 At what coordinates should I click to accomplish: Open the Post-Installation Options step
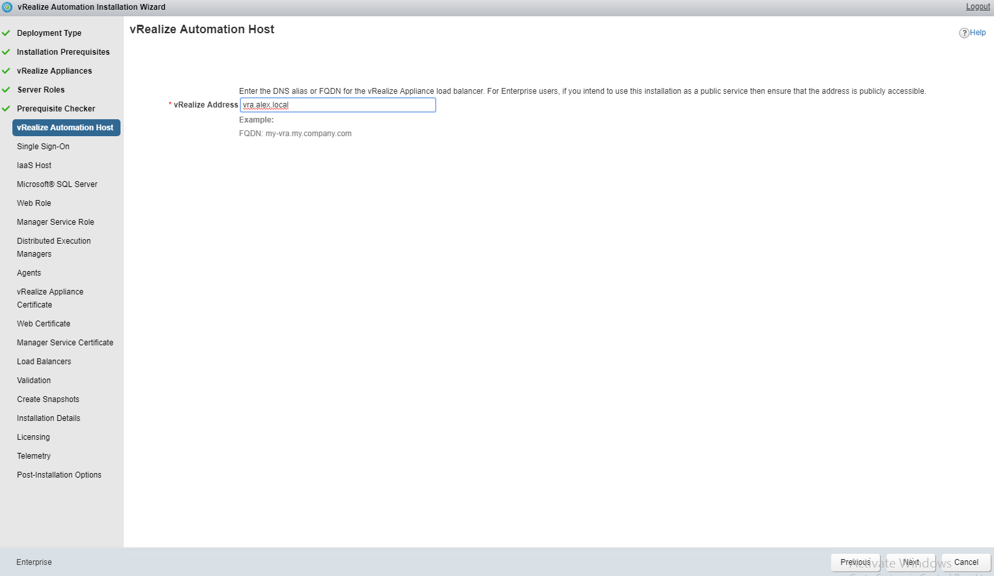coord(59,475)
